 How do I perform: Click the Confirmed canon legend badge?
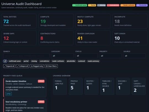(x=80, y=5)
